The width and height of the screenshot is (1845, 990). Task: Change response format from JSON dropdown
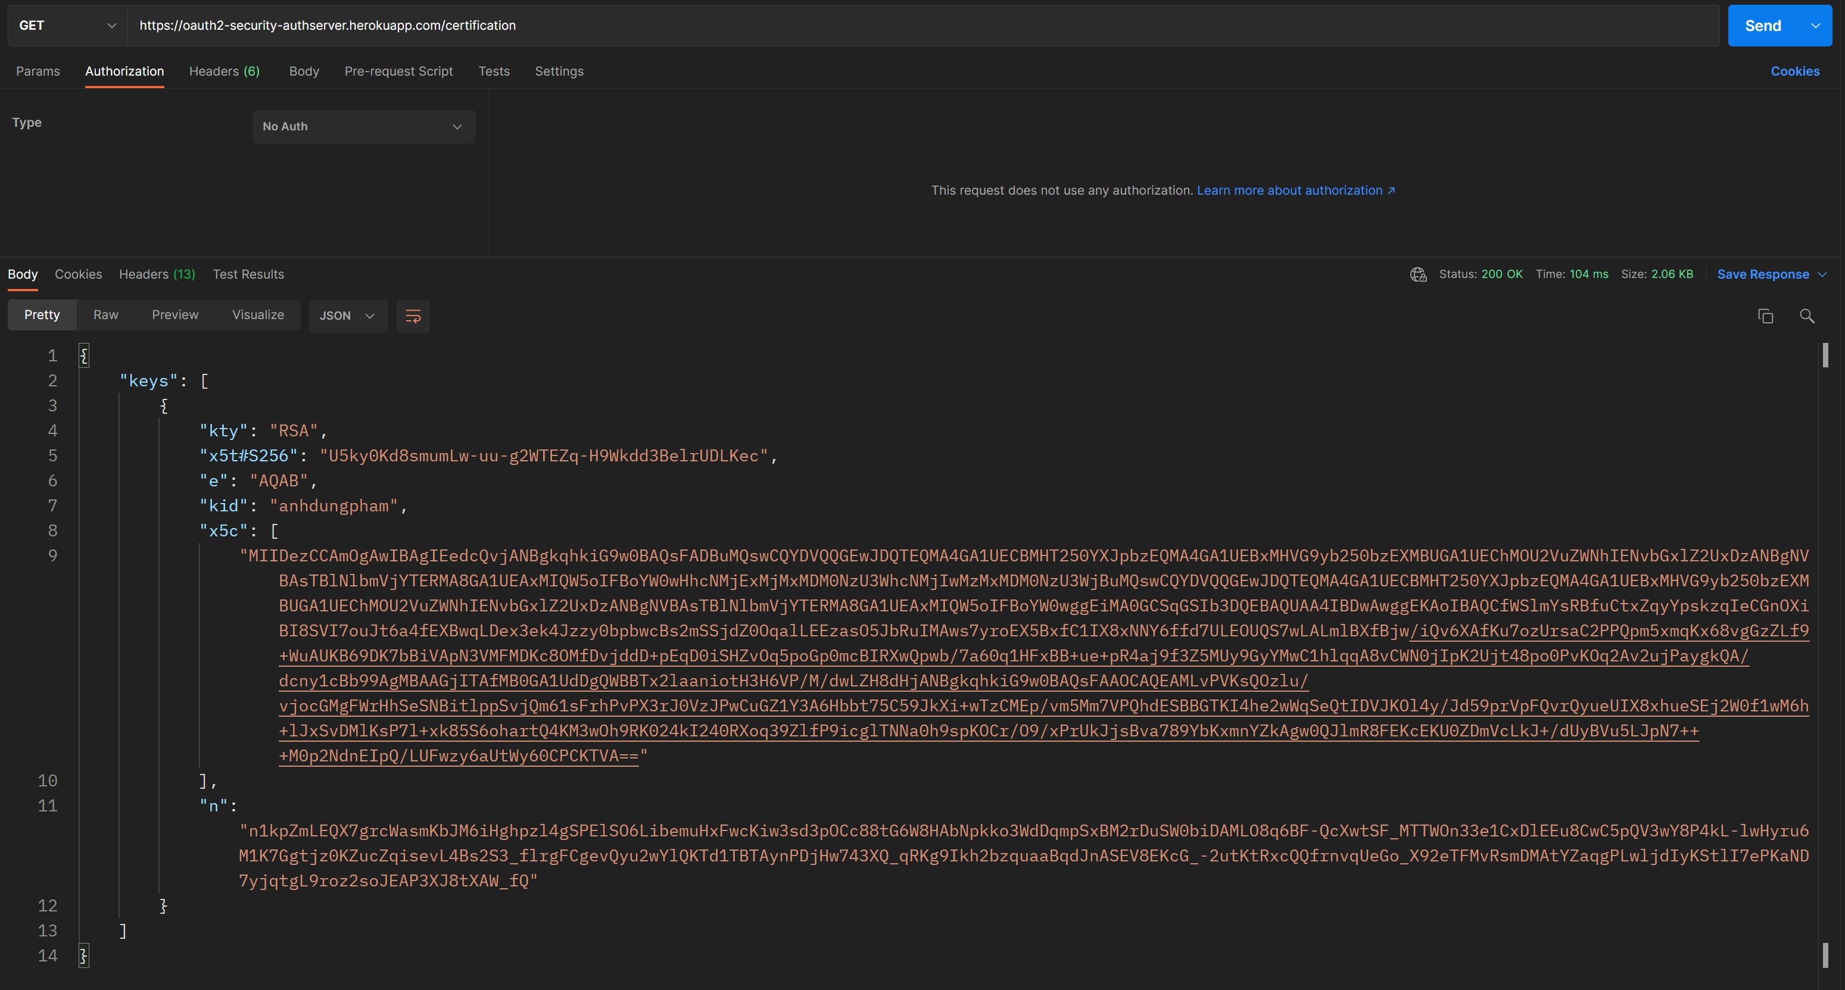347,316
